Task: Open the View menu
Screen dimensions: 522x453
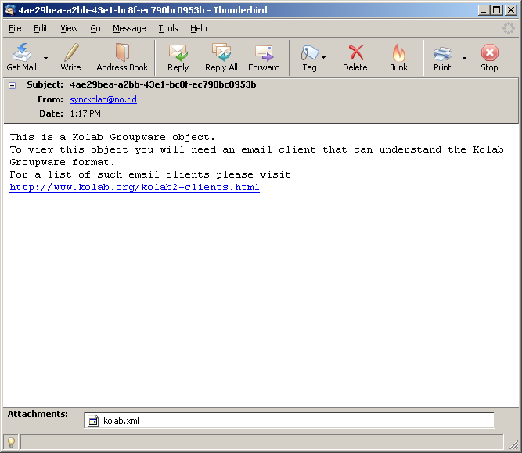Action: pyautogui.click(x=69, y=29)
